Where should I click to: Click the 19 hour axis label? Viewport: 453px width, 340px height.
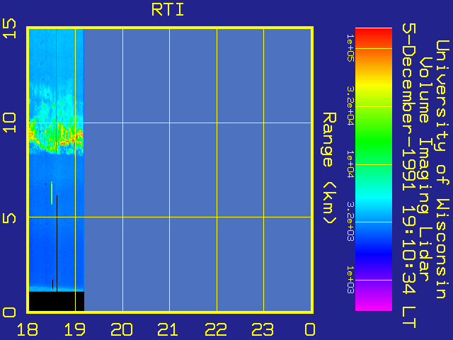[75, 329]
